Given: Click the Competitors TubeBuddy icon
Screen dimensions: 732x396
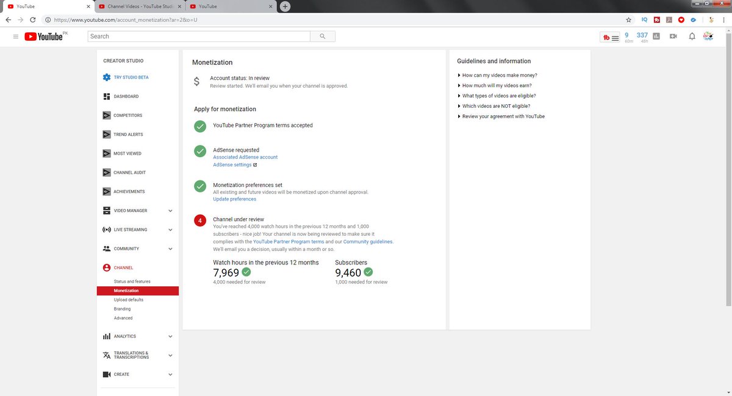Looking at the screenshot, I should coord(107,115).
